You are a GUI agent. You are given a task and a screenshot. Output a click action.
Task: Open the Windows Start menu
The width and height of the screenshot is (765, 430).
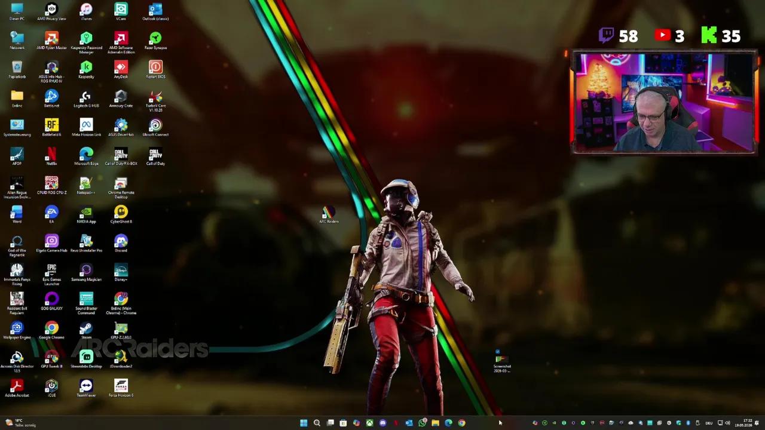[x=304, y=423]
